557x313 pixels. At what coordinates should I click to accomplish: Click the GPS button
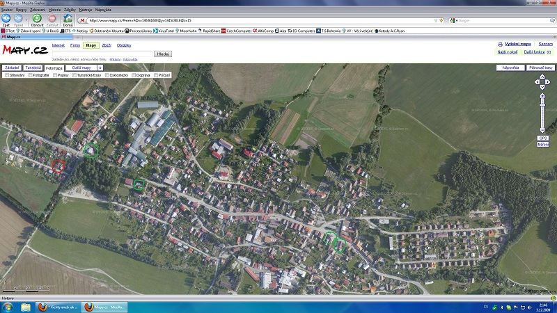click(x=542, y=138)
